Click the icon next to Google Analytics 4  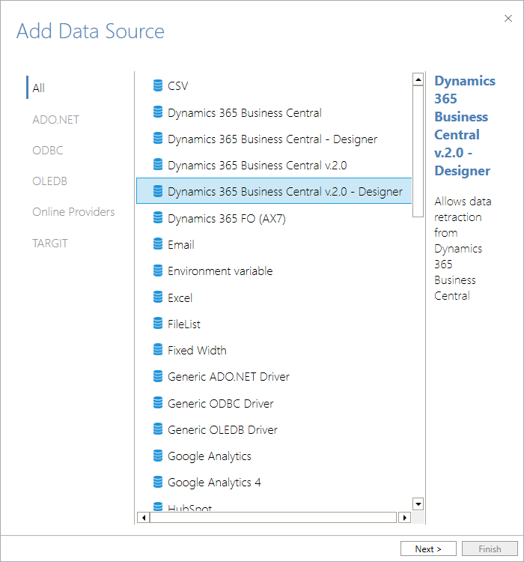pyautogui.click(x=158, y=482)
